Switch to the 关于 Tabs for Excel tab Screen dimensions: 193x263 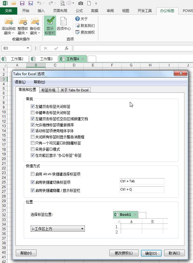click(75, 90)
